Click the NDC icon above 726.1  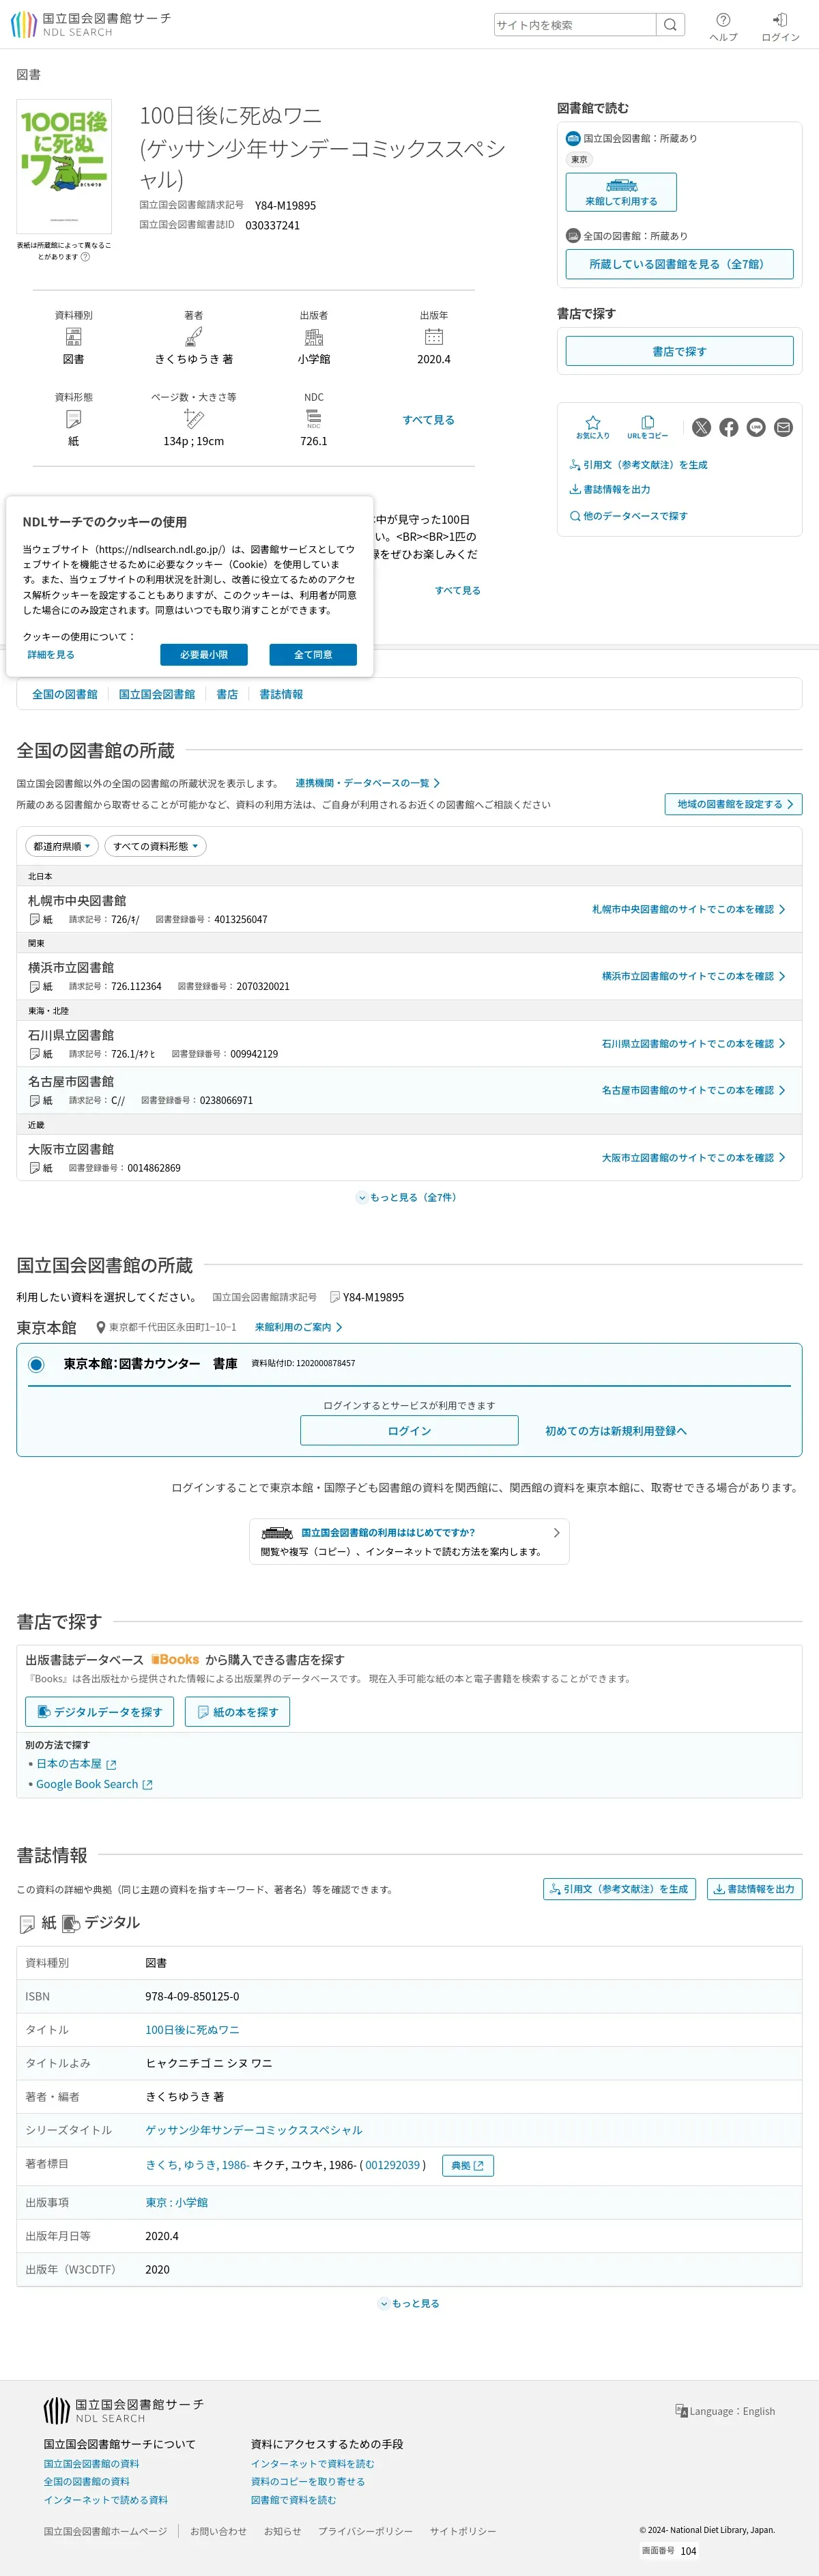click(x=314, y=419)
